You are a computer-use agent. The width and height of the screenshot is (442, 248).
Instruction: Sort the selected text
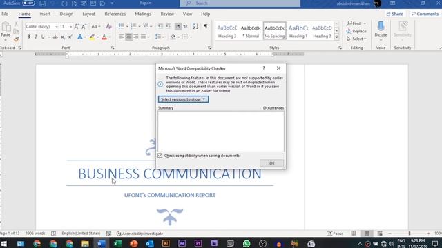(195, 26)
